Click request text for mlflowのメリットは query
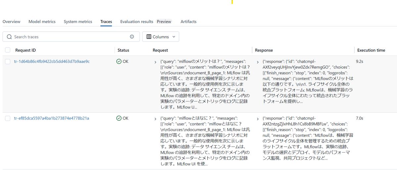 point(205,84)
